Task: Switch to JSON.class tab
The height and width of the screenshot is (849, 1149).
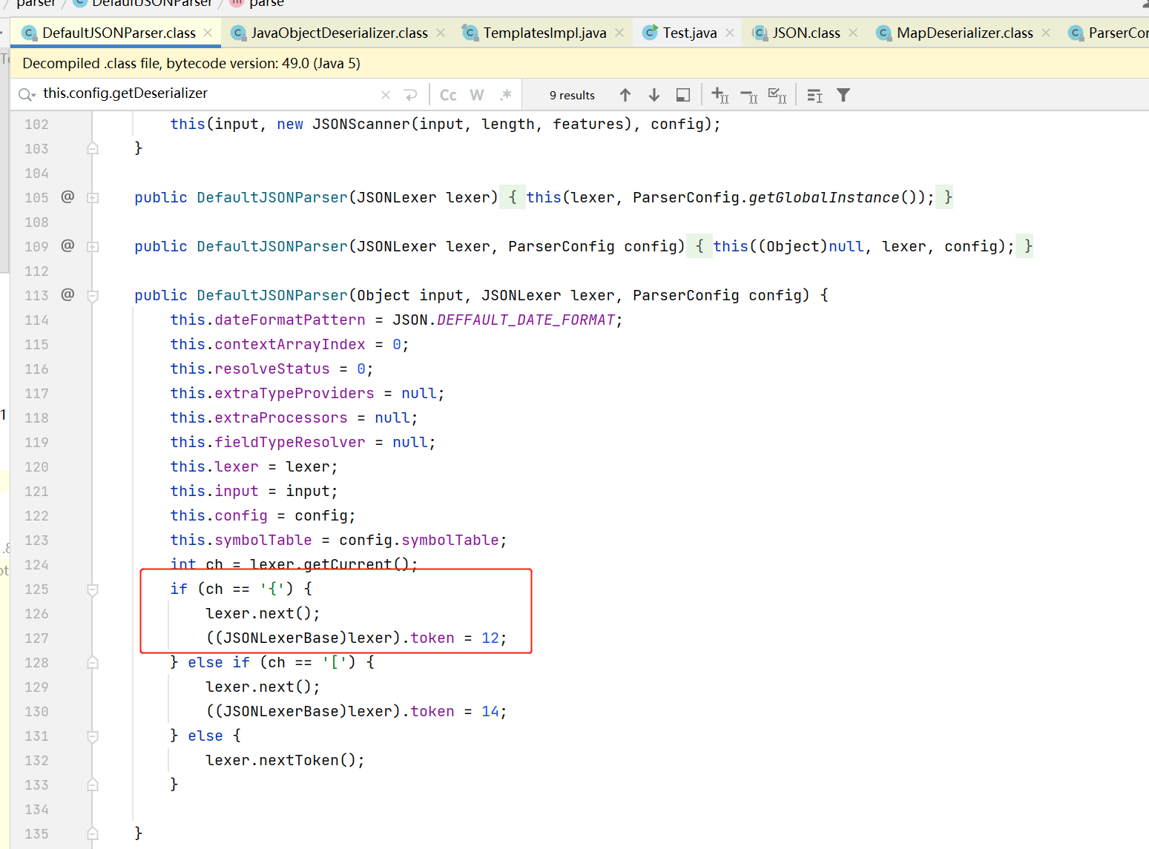Action: [x=806, y=33]
